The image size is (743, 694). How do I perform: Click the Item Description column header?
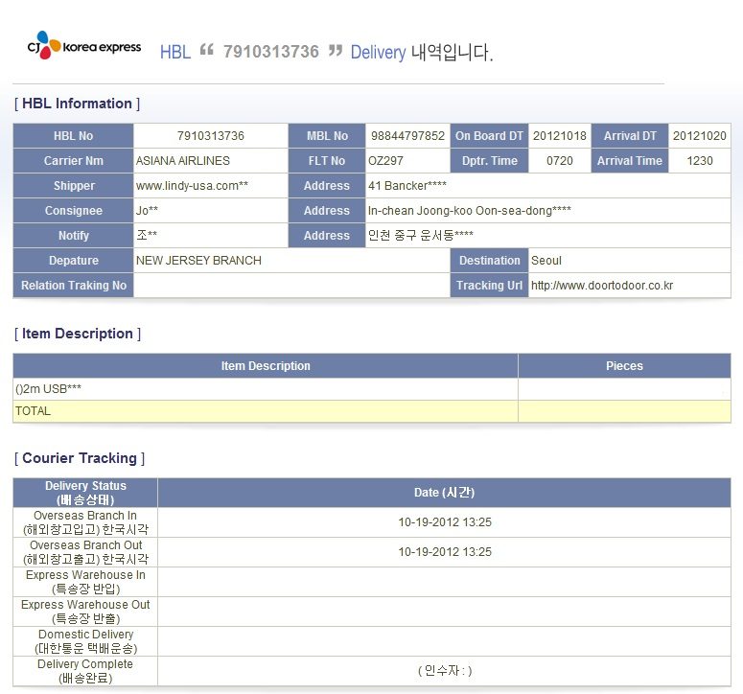[266, 366]
